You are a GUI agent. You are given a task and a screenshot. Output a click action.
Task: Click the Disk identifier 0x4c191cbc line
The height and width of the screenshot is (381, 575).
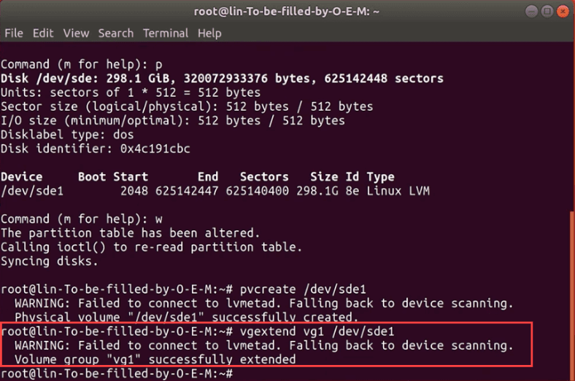[x=94, y=149]
